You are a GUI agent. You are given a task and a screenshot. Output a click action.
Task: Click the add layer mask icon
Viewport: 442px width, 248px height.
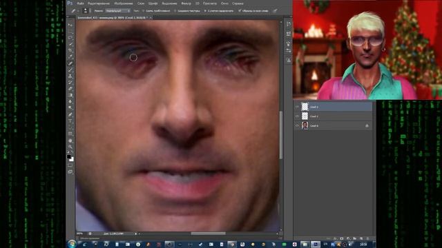pyautogui.click(x=342, y=238)
